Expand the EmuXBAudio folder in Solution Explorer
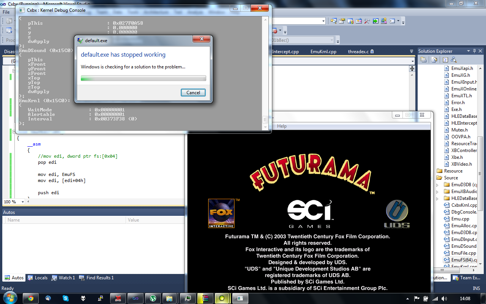The image size is (486, 304). [437, 192]
